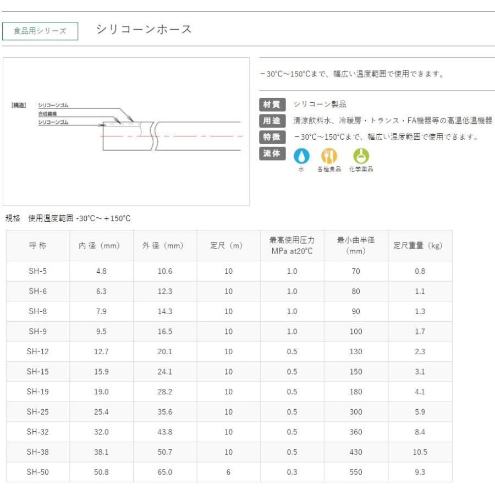495x495 pixels.
Task: Select the SH-32 row name cell
Action: [x=38, y=432]
